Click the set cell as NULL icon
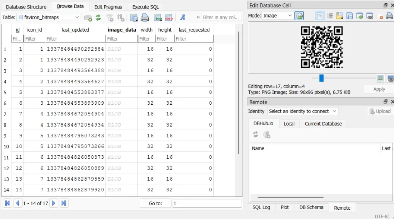394x219 pixels. [x=379, y=16]
